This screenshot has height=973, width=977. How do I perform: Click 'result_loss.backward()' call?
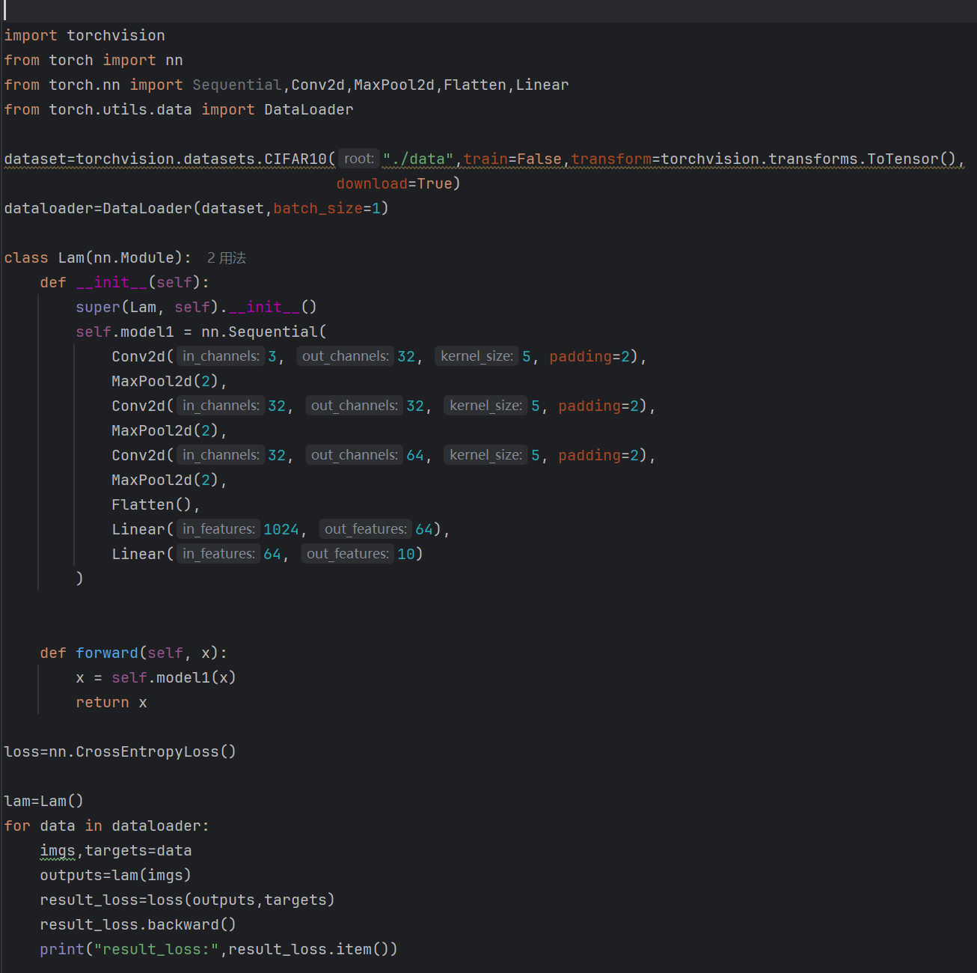(x=138, y=924)
